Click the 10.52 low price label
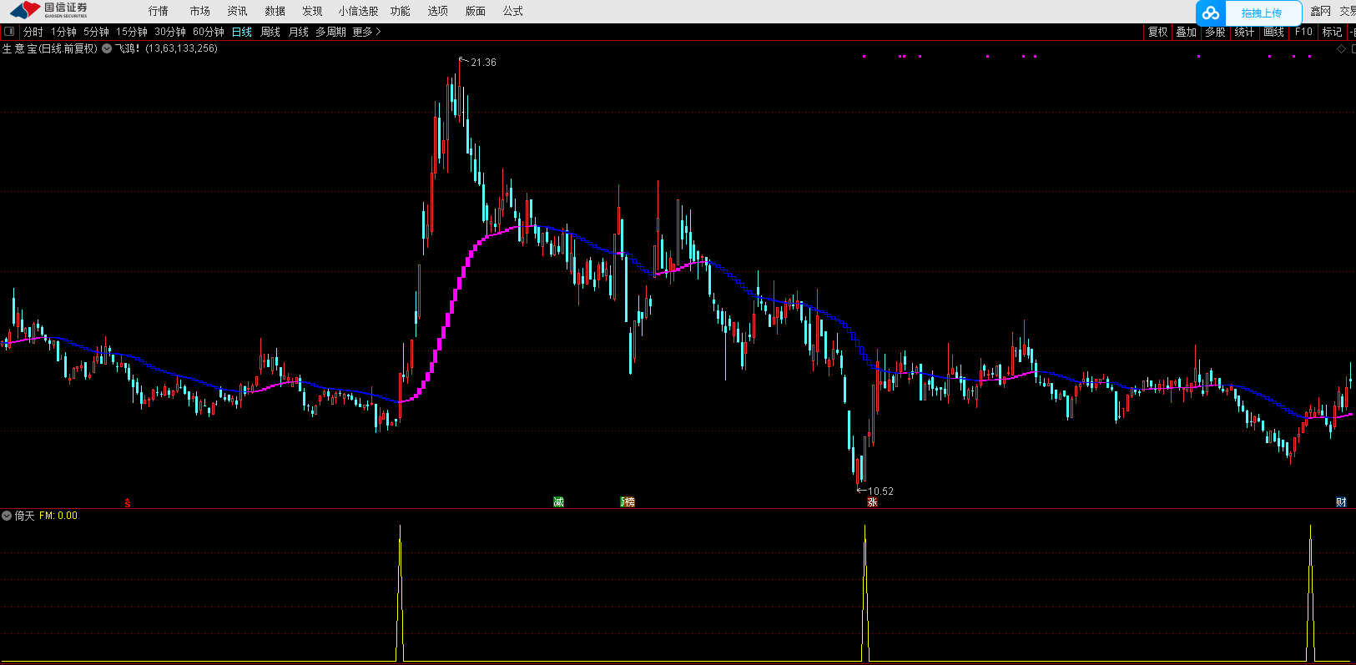This screenshot has height=665, width=1356. pyautogui.click(x=880, y=491)
